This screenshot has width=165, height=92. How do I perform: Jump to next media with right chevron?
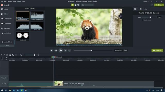(x=70, y=51)
